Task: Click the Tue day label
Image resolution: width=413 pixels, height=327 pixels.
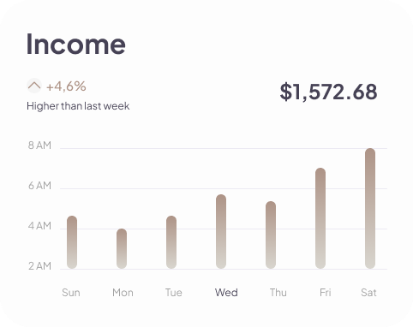Action: tap(174, 293)
